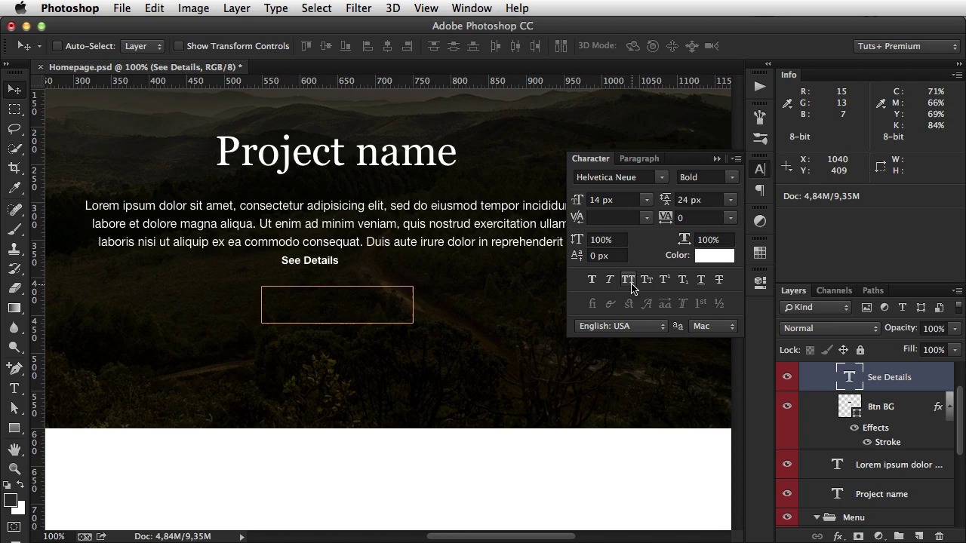The height and width of the screenshot is (543, 966).
Task: Switch to the Channels tab
Action: pos(834,290)
